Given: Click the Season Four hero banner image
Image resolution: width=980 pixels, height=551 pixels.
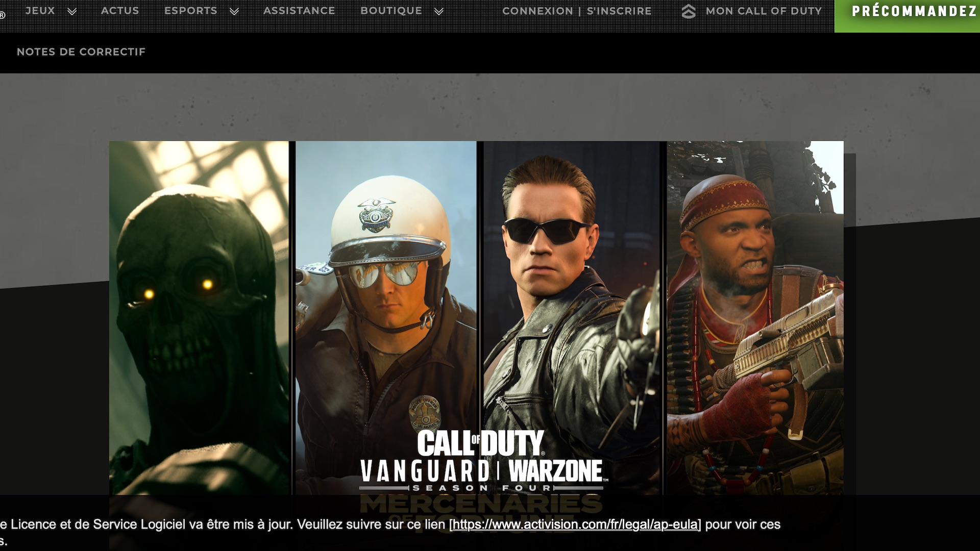Looking at the screenshot, I should 476,317.
